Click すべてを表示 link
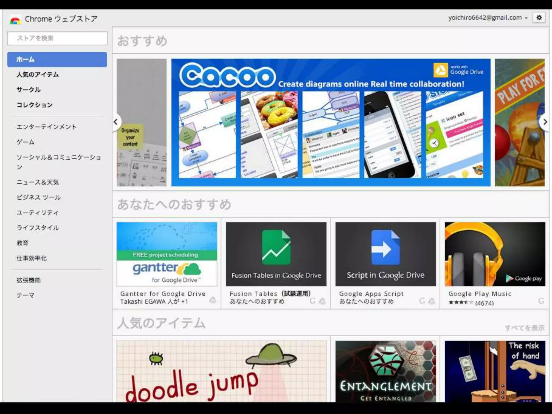The image size is (552, 414). pyautogui.click(x=524, y=328)
